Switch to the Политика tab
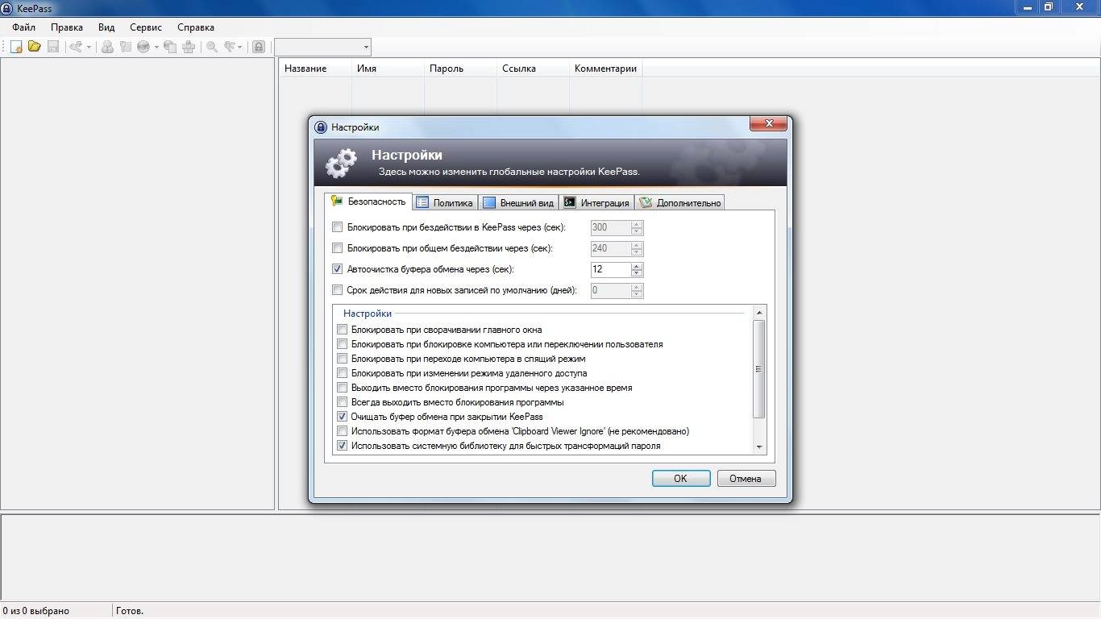 (445, 203)
